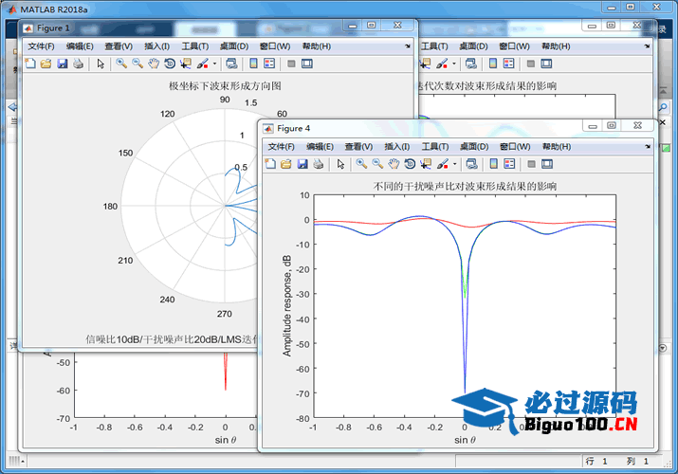Show plot tools in background figure window
Image resolution: width=678 pixels, height=474 pixels.
click(546, 64)
